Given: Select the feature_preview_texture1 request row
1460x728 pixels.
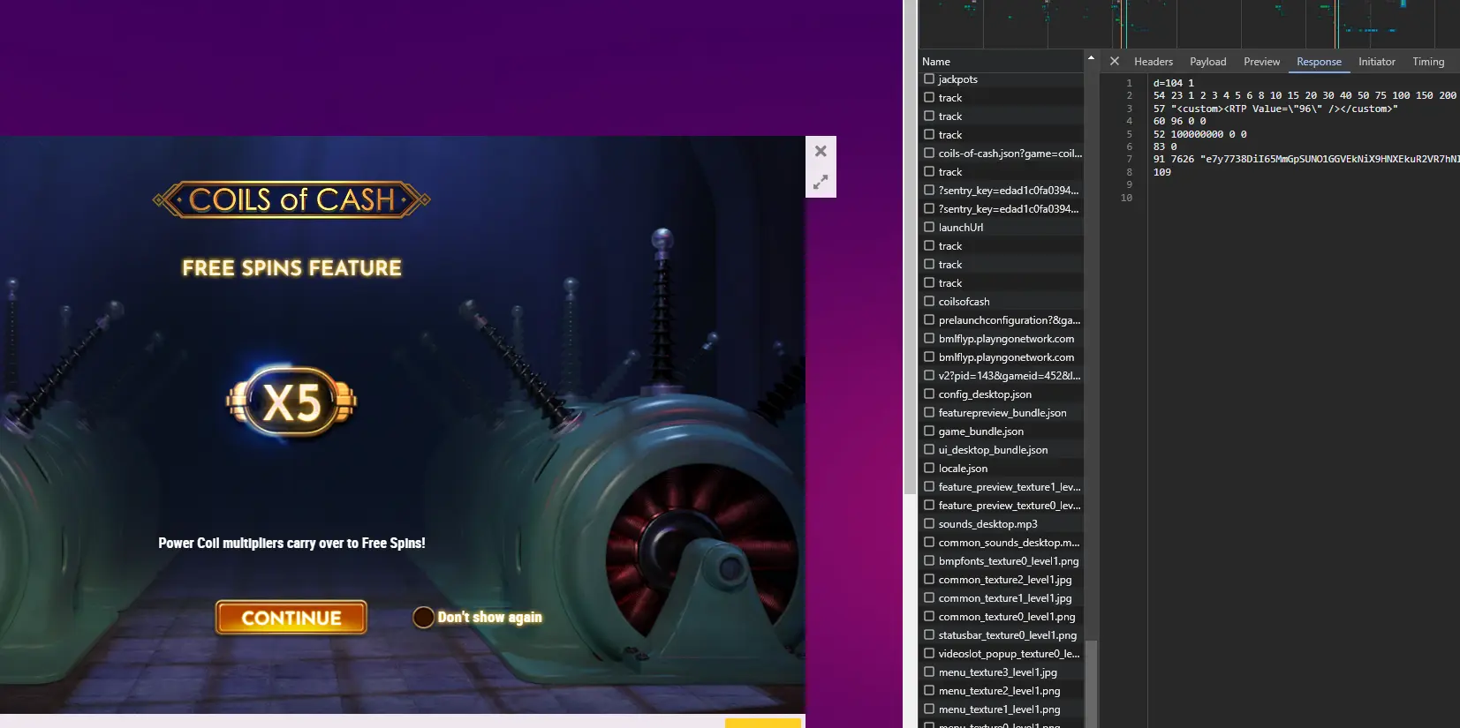Looking at the screenshot, I should tap(1001, 487).
